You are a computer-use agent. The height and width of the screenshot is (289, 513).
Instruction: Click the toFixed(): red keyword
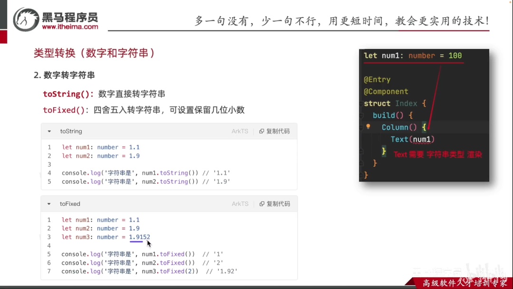pos(66,110)
